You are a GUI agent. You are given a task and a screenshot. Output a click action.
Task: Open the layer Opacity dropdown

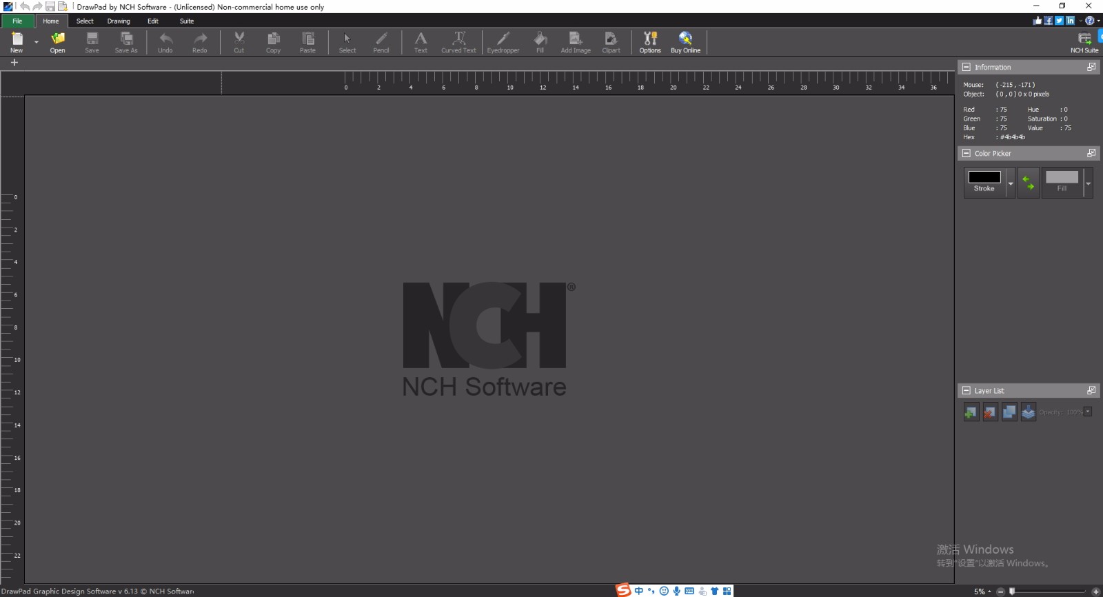tap(1088, 412)
